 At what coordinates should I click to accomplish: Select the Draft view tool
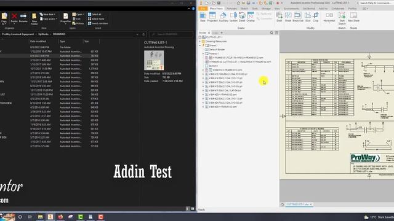pos(279,17)
